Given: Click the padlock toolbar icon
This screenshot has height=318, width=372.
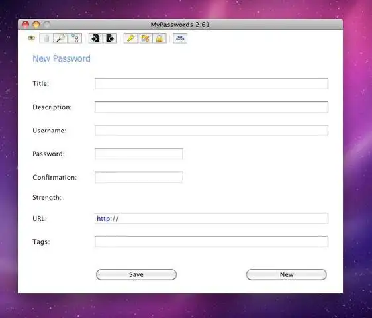Looking at the screenshot, I should click(159, 38).
